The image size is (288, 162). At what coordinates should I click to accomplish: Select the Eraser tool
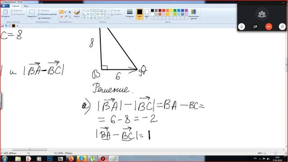pyautogui.click(x=61, y=17)
